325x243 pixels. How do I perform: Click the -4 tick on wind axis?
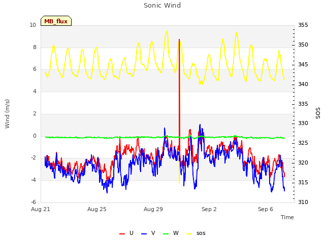point(34,180)
